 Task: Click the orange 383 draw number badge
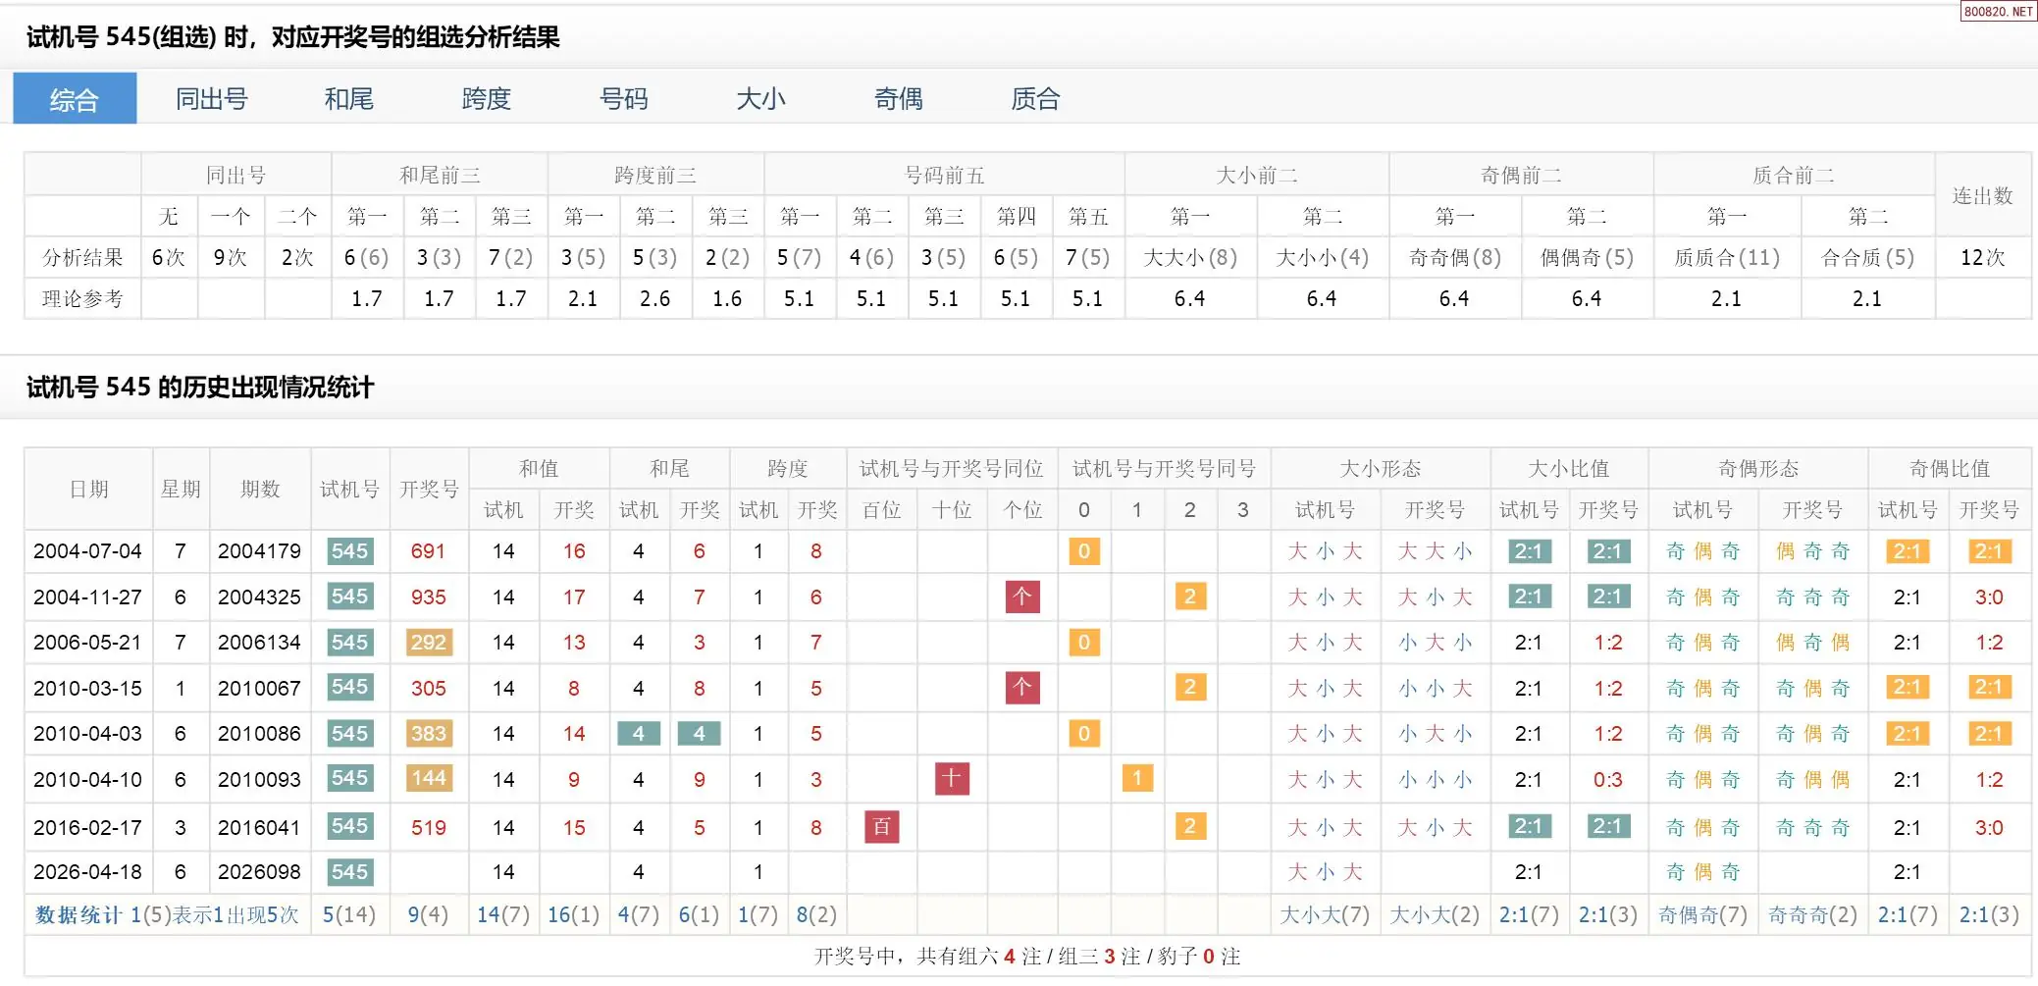pyautogui.click(x=428, y=734)
